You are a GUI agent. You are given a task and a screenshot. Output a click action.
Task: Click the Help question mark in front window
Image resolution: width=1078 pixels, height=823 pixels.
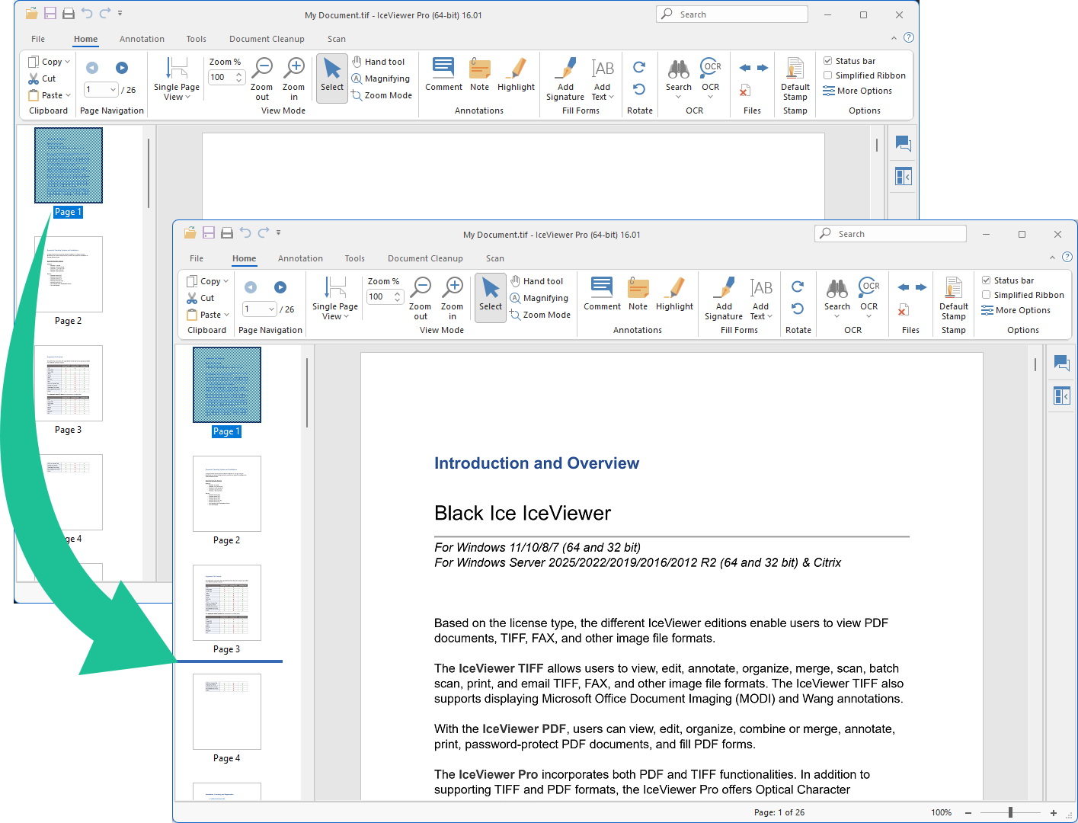click(1067, 257)
